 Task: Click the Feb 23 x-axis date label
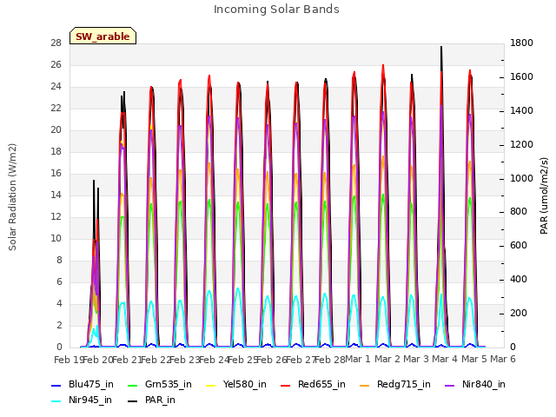pyautogui.click(x=185, y=360)
